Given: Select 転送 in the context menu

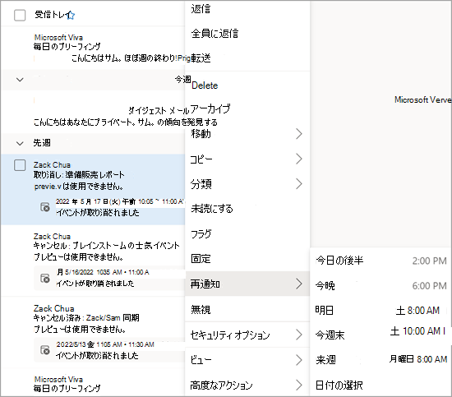Looking at the screenshot, I should tap(247, 58).
